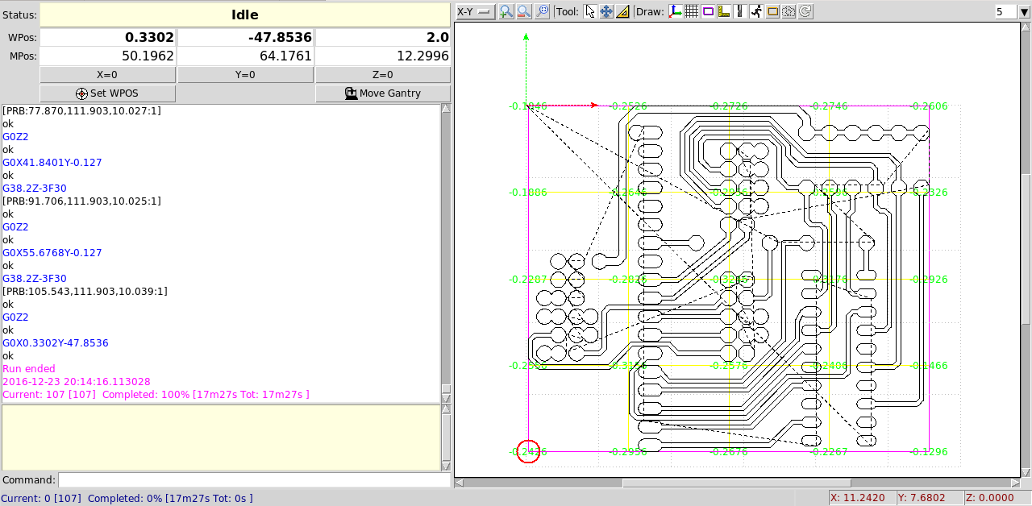Toggle the purple margins rectangle display
1032x506 pixels.
708,11
